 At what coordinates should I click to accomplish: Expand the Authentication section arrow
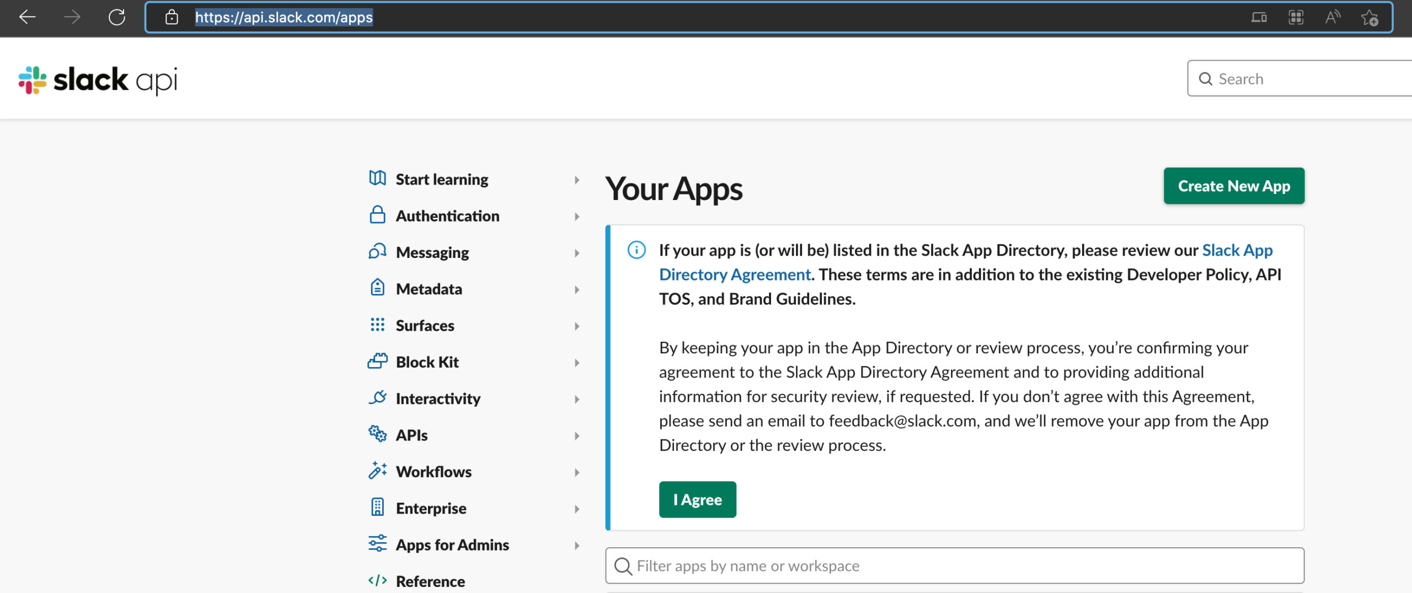pos(576,217)
